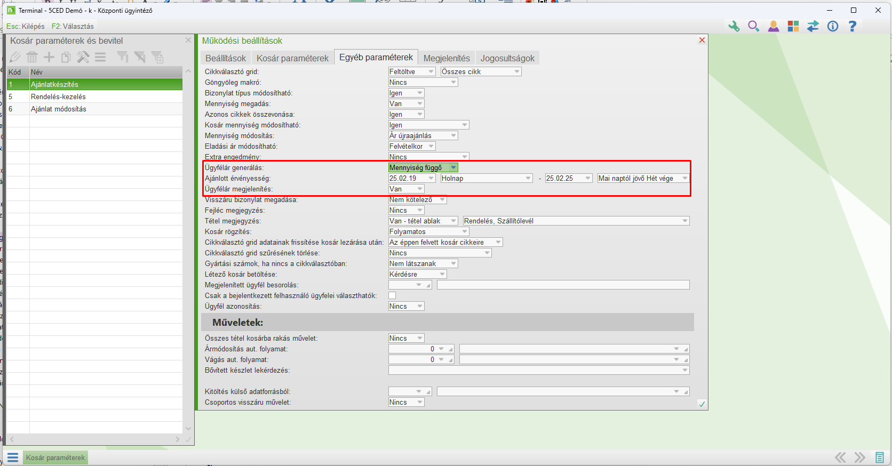Screen dimensions: 892x466
Task: Toggle the logged-in user's clients only checkbox
Action: [x=392, y=295]
